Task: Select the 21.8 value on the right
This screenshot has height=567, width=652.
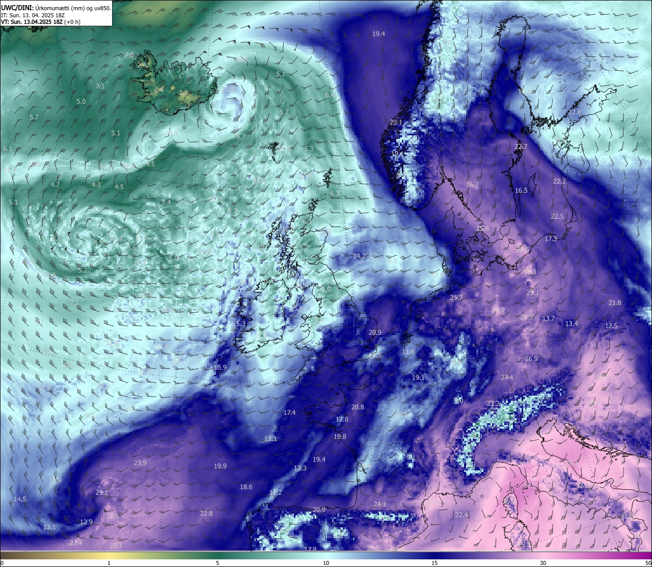Action: 615,303
